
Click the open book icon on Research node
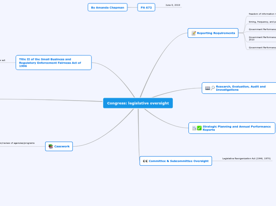coord(207,88)
